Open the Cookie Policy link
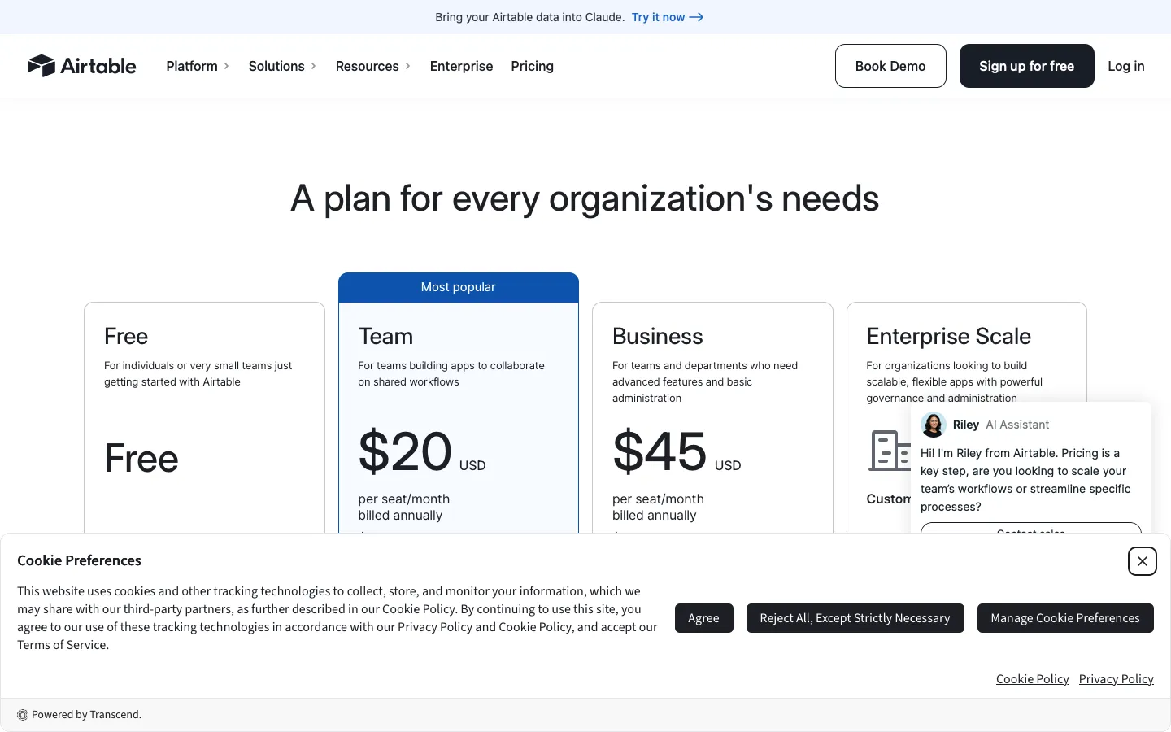Viewport: 1171px width, 732px height. coord(1032,679)
